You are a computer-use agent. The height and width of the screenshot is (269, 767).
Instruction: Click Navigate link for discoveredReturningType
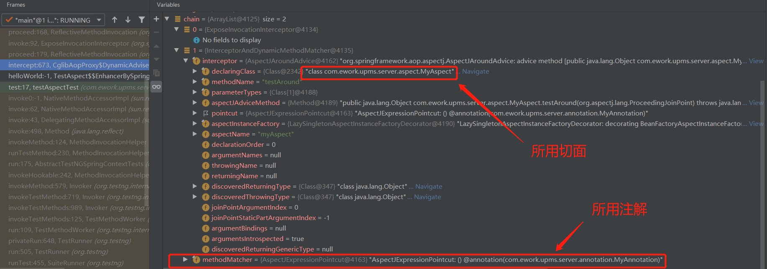coord(429,186)
